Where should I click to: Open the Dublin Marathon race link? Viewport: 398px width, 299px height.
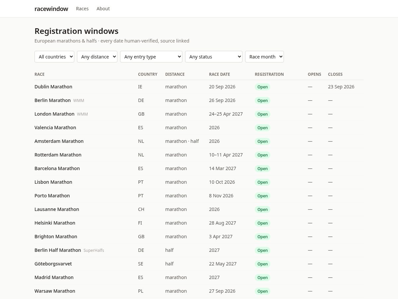53,87
